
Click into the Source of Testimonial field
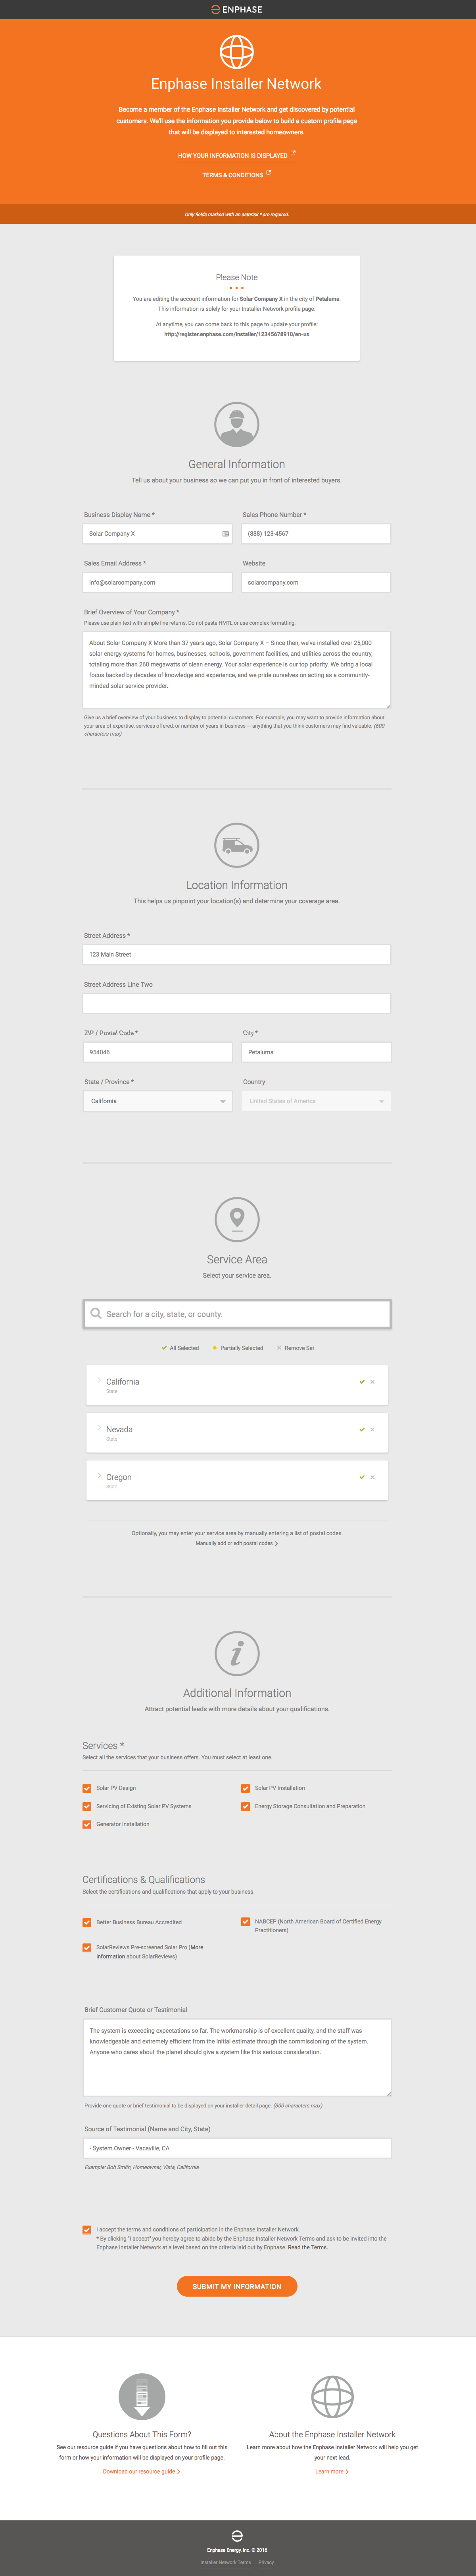236,2148
